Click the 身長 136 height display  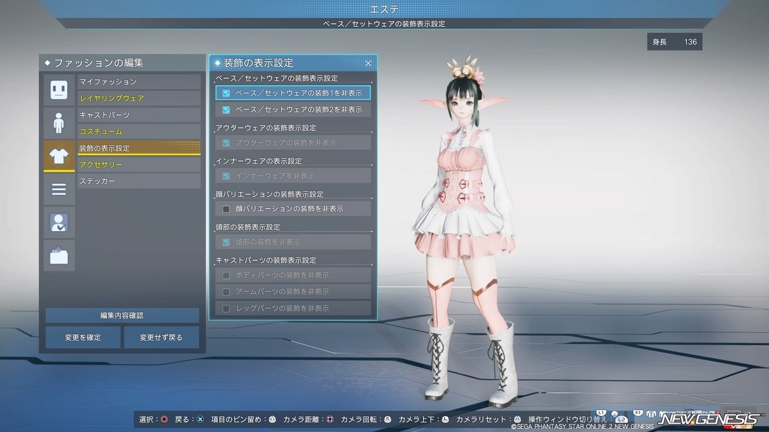pos(675,42)
